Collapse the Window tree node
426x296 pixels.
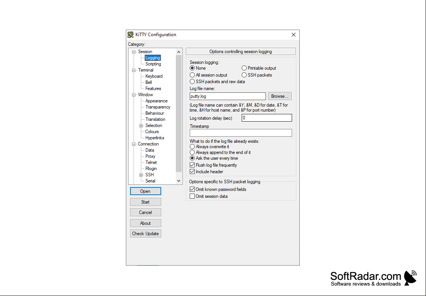(x=134, y=95)
